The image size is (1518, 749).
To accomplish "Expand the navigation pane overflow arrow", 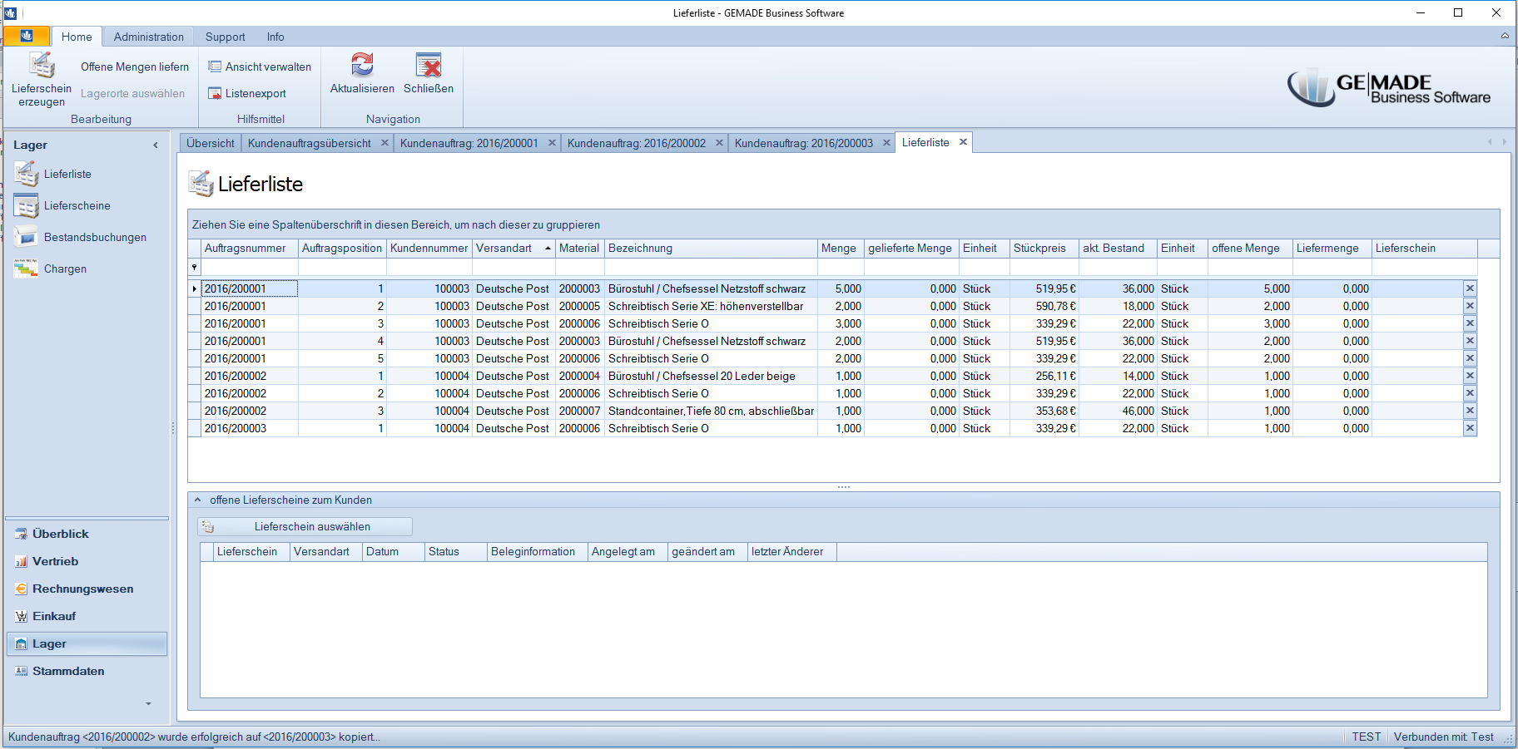I will [149, 703].
